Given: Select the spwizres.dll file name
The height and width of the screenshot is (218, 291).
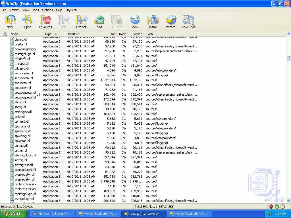Looking at the screenshot, I should pos(22,141).
